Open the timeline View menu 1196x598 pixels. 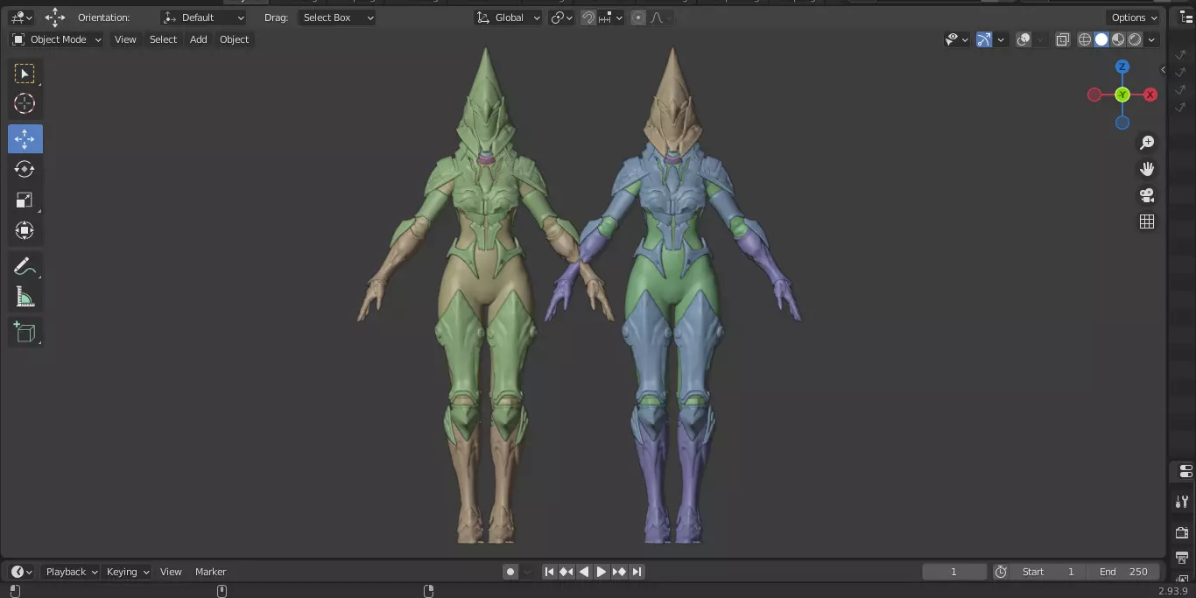point(171,572)
